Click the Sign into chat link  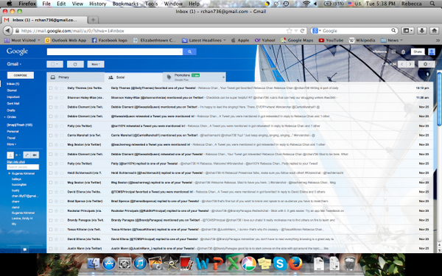(15, 162)
